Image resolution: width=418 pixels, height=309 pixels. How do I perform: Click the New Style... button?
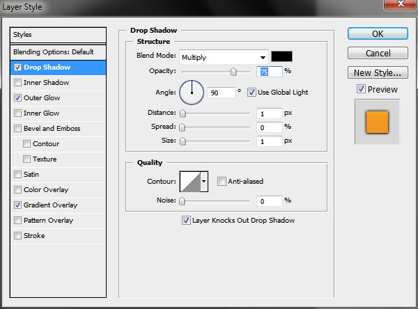pos(378,72)
